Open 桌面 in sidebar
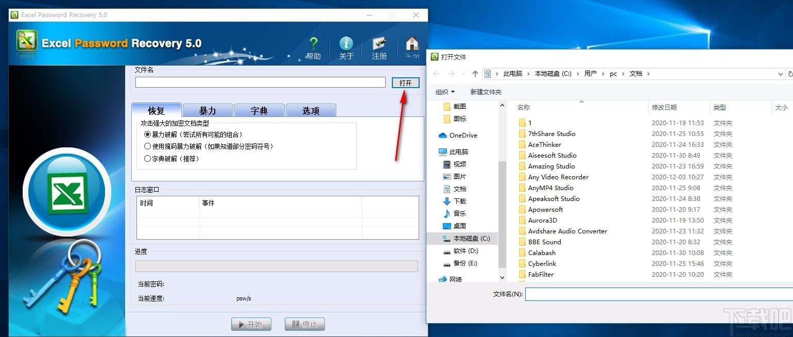This screenshot has width=793, height=337. pyautogui.click(x=455, y=226)
